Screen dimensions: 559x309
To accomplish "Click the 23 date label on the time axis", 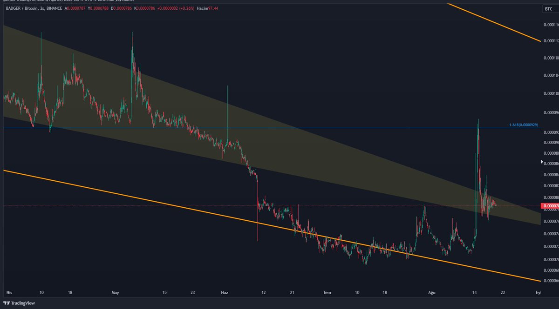I will (192, 292).
